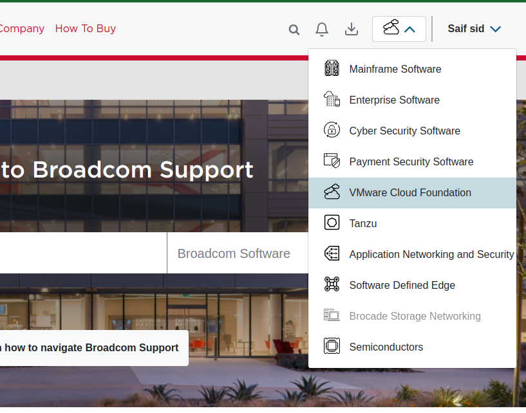The width and height of the screenshot is (526, 413).
Task: Click the Cyber Security lock icon
Action: [x=332, y=130]
